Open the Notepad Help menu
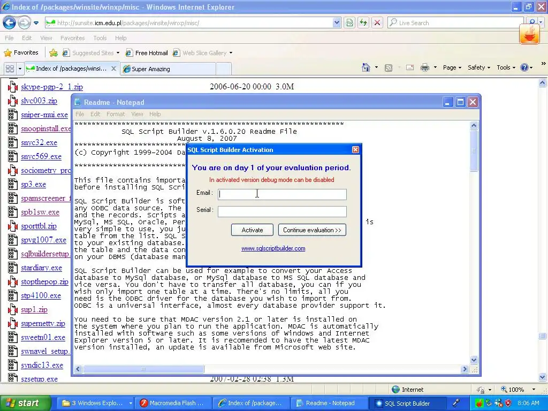The height and width of the screenshot is (411, 548). 155,114
